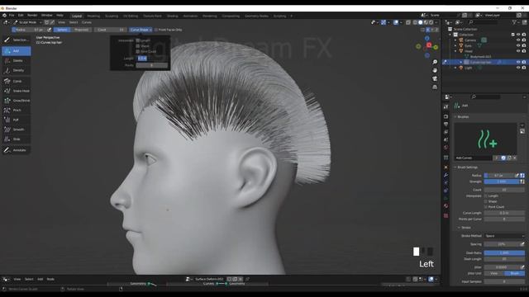Select the Delete curves tool

pyautogui.click(x=17, y=60)
